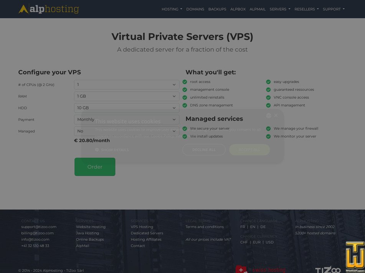Click the gear icon beside Show Details
This screenshot has height=273, width=365.
pyautogui.click(x=97, y=150)
